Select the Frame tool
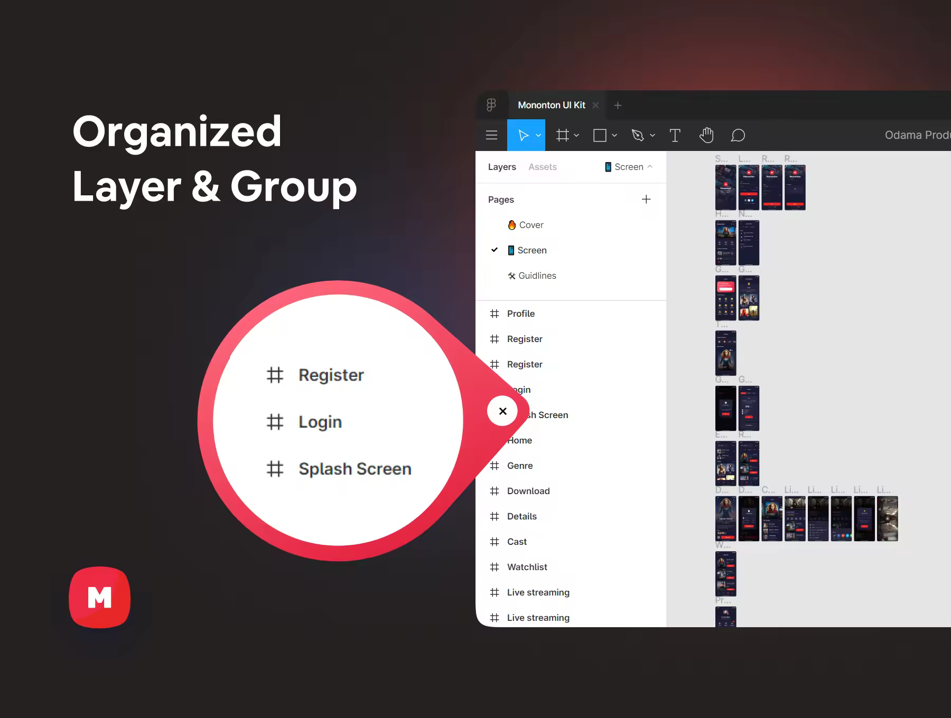Viewport: 951px width, 718px height. point(563,136)
